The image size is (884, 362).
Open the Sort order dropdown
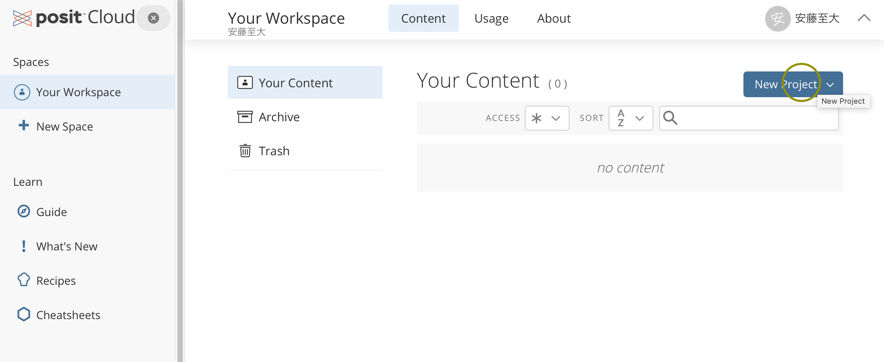point(630,118)
